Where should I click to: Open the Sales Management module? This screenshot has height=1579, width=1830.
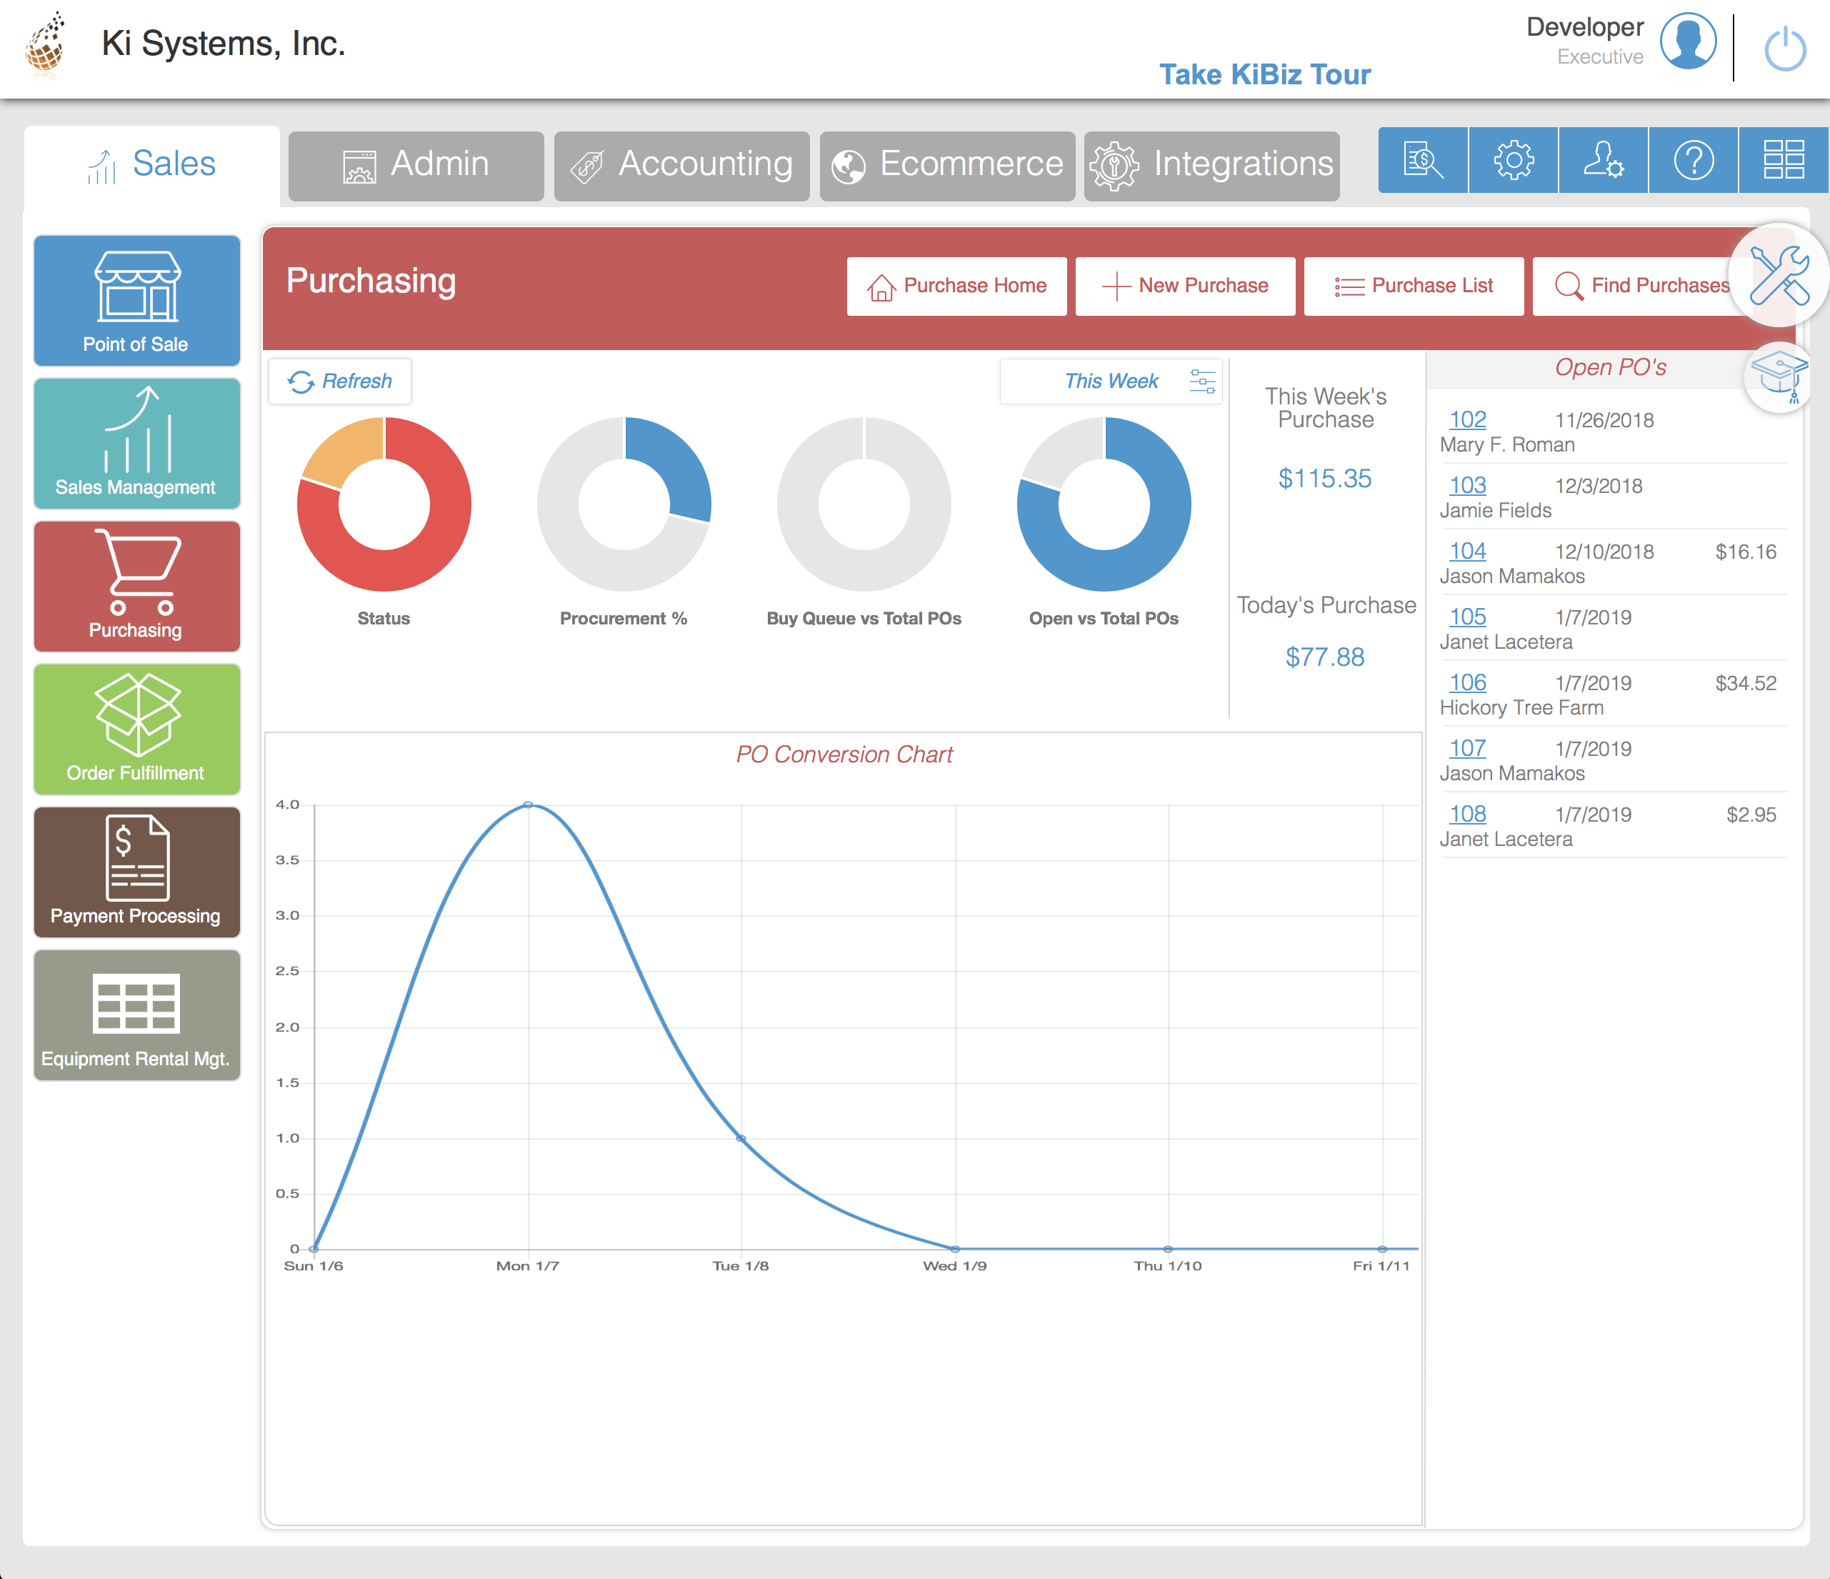[x=137, y=444]
